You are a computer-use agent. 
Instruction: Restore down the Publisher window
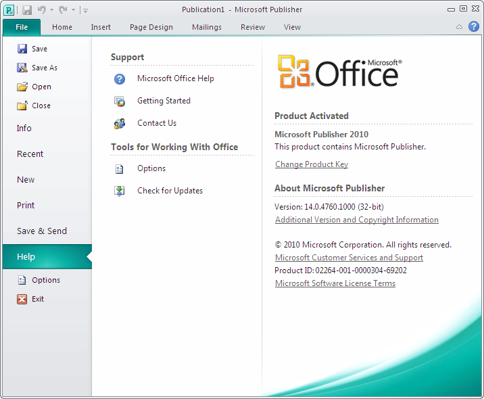point(463,9)
